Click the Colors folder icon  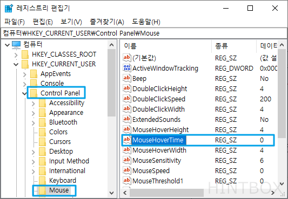coord(42,132)
